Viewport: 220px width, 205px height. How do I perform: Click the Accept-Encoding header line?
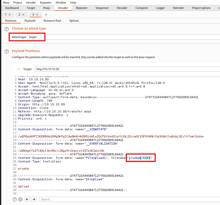[45, 94]
